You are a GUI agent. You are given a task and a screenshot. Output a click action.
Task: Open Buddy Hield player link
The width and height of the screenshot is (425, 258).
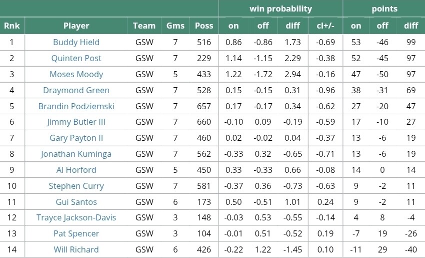[76, 42]
